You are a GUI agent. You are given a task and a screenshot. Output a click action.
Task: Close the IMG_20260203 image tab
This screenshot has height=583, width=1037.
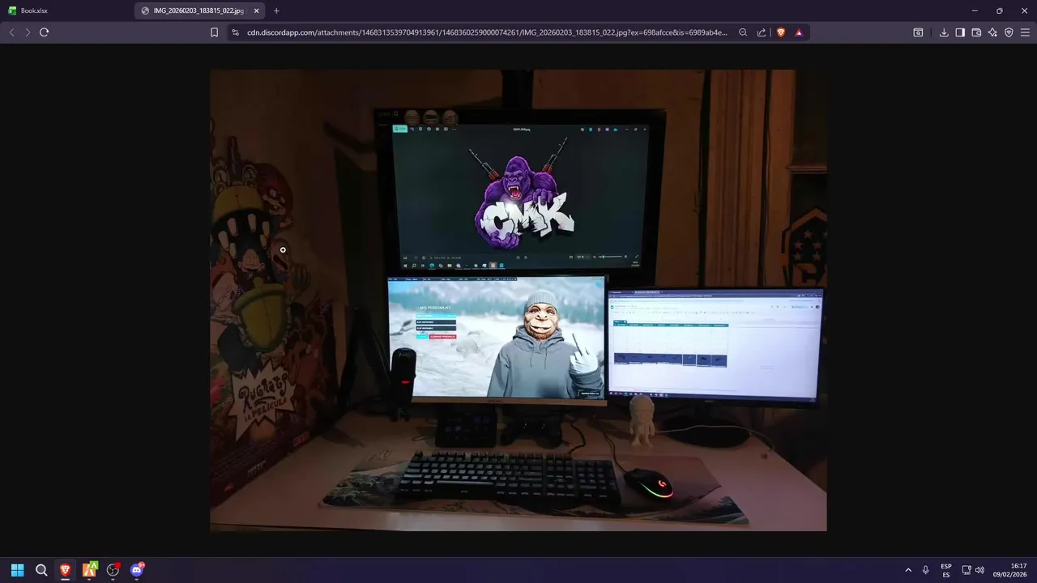tap(258, 11)
